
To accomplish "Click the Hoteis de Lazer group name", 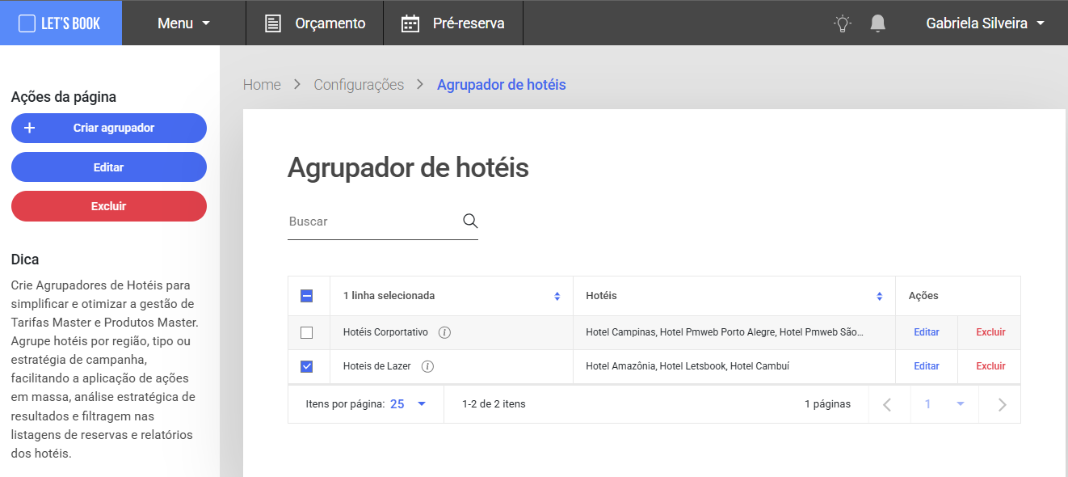I will (377, 366).
